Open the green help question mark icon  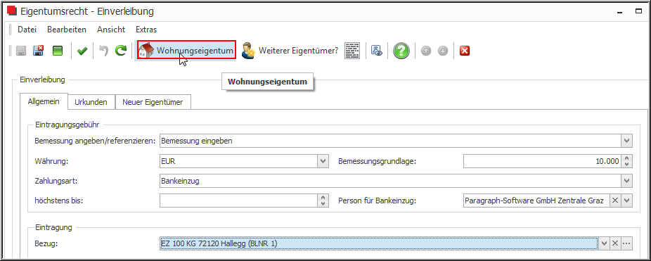[x=401, y=51]
